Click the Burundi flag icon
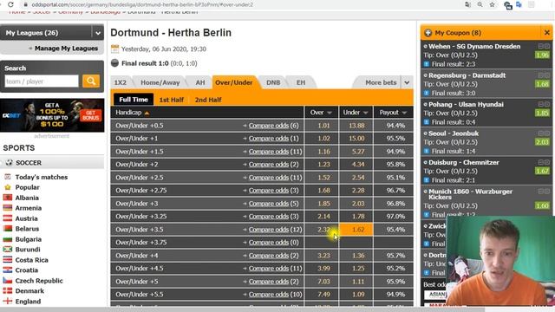 (x=8, y=250)
